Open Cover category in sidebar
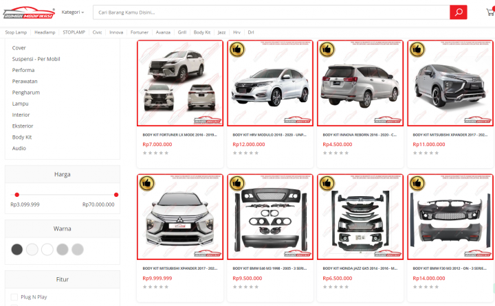Viewport: 495px width, 306px height. click(19, 48)
